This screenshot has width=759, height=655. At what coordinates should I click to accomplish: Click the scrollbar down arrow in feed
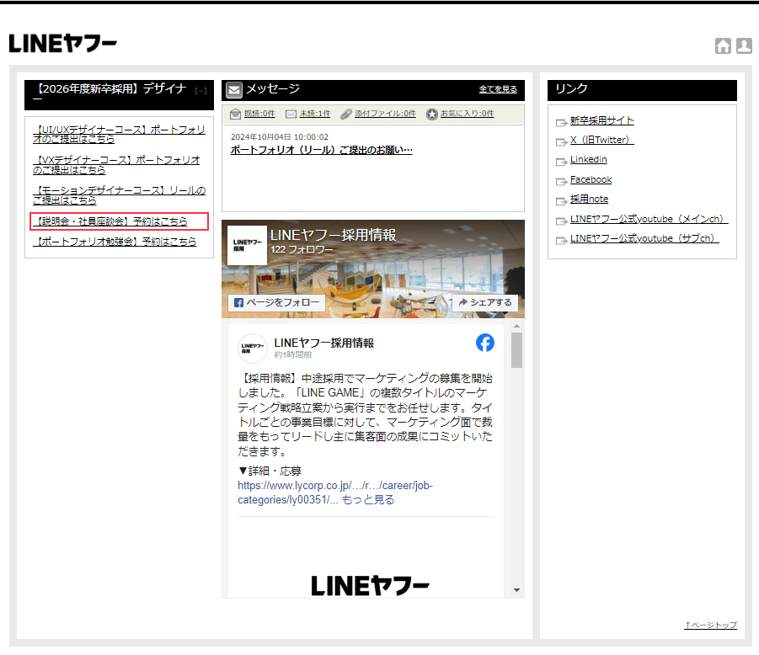coord(516,590)
